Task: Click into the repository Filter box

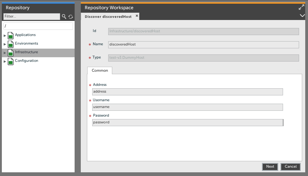Action: point(31,17)
